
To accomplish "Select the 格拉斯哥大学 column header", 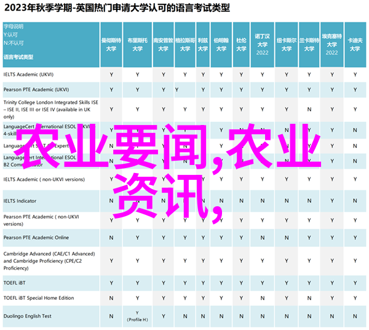I will 185,44.
